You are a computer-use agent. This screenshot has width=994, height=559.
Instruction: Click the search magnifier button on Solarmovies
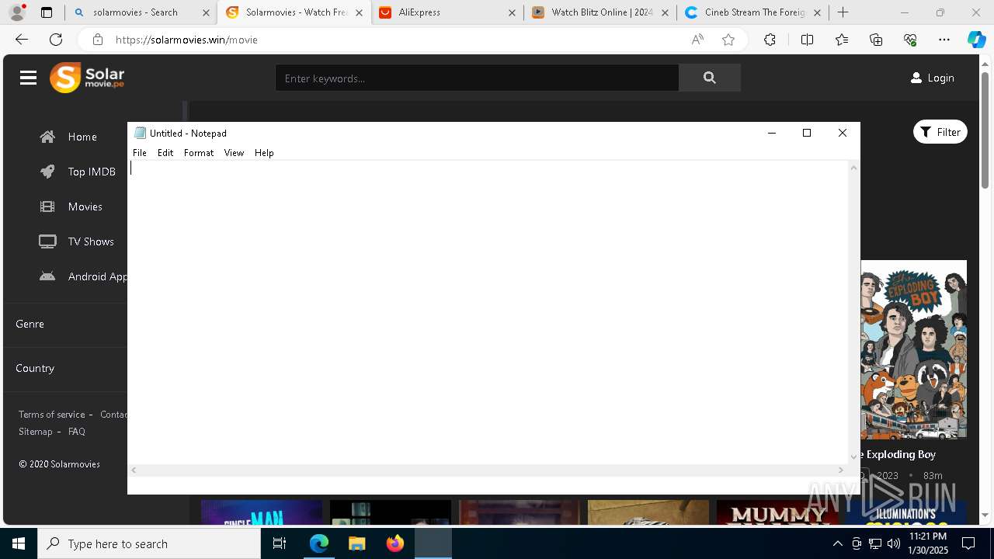[709, 78]
